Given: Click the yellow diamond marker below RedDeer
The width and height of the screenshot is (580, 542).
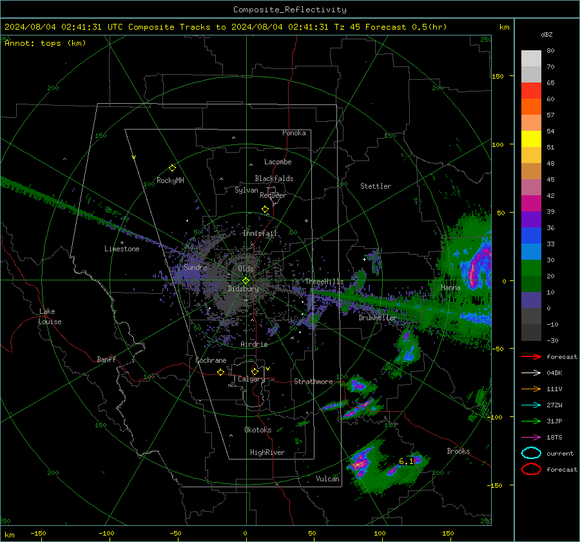Looking at the screenshot, I should [266, 209].
